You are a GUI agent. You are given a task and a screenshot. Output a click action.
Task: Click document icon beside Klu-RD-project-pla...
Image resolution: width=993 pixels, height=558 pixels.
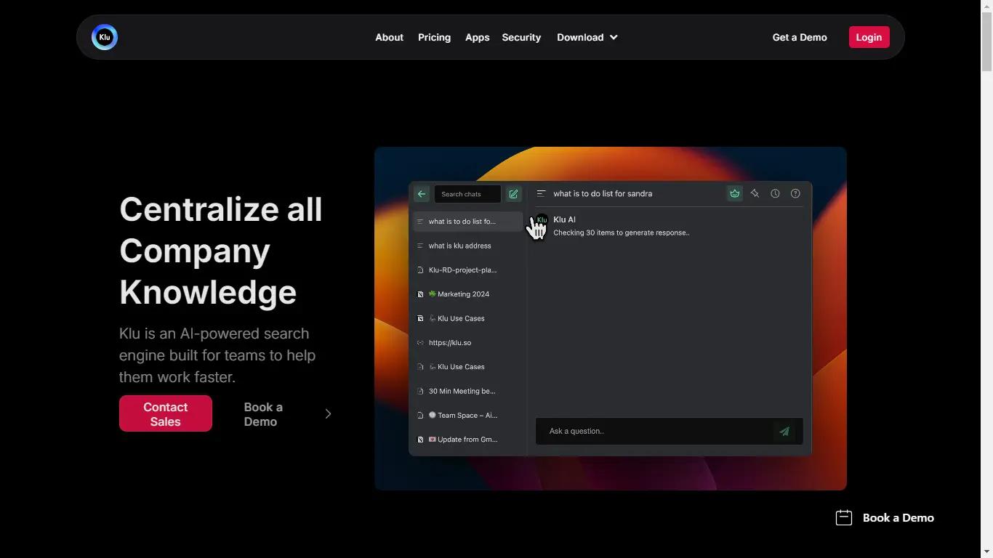420,270
